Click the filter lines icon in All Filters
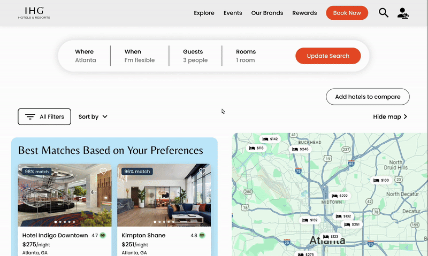 click(x=30, y=117)
